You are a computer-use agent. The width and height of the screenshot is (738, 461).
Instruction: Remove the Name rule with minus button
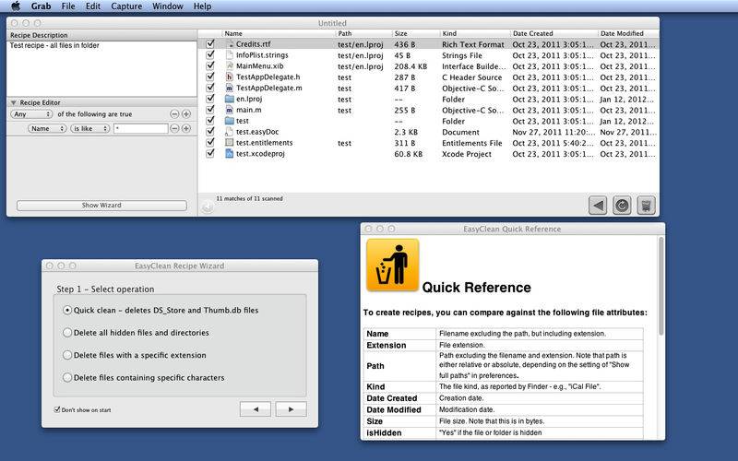(175, 129)
